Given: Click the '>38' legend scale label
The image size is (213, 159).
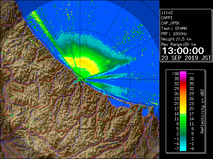Looking at the screenshot, I should [x=175, y=74].
